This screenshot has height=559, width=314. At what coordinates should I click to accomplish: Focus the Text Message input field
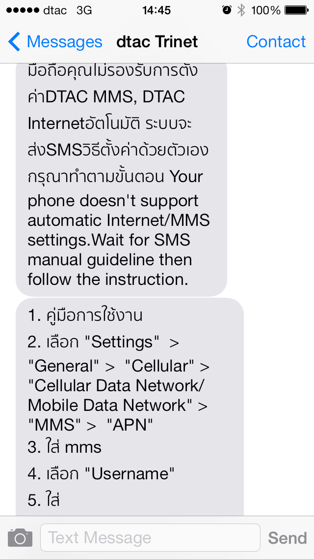pos(150,538)
